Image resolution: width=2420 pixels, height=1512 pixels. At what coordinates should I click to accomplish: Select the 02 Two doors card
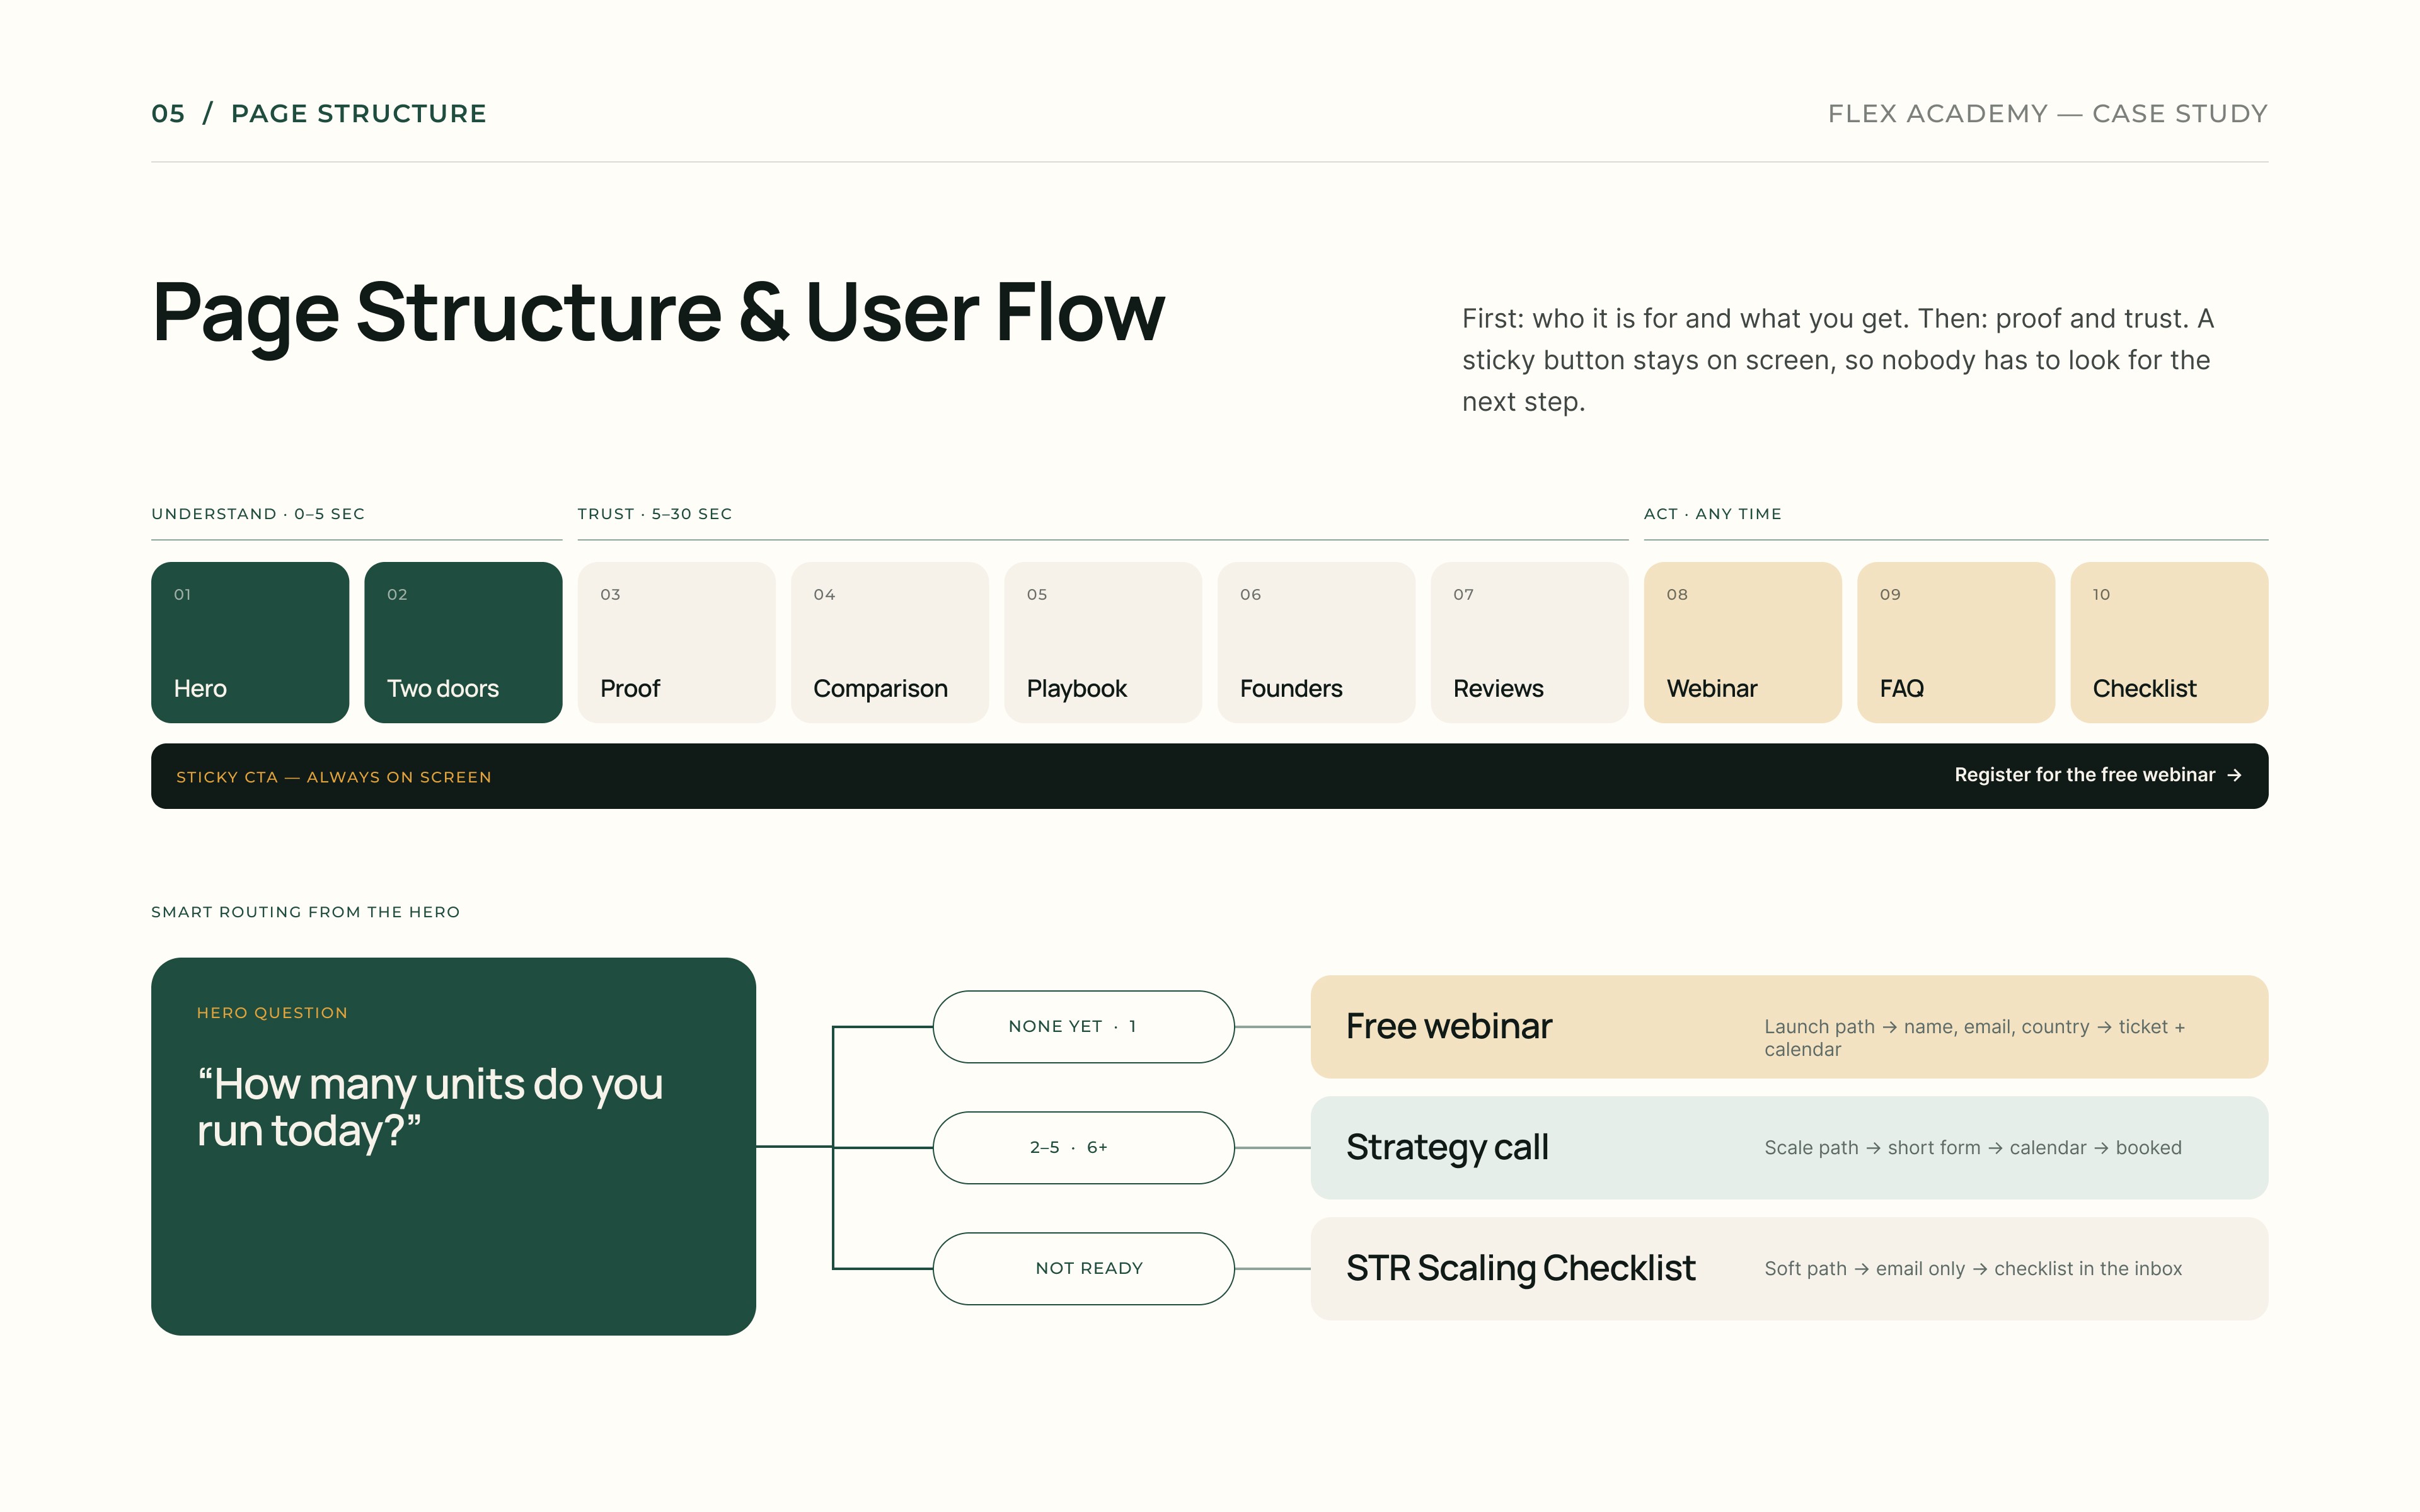coord(463,642)
